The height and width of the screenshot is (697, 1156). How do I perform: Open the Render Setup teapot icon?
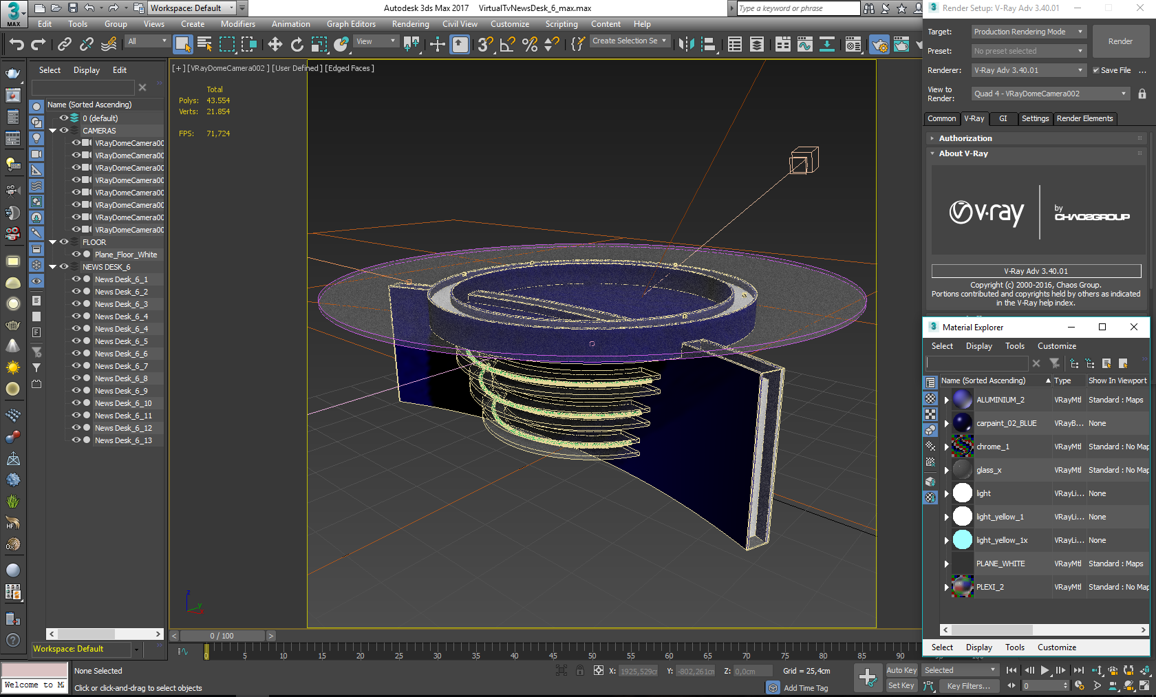tap(879, 45)
